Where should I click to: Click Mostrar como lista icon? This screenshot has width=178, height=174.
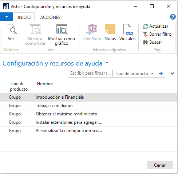[x=35, y=29]
